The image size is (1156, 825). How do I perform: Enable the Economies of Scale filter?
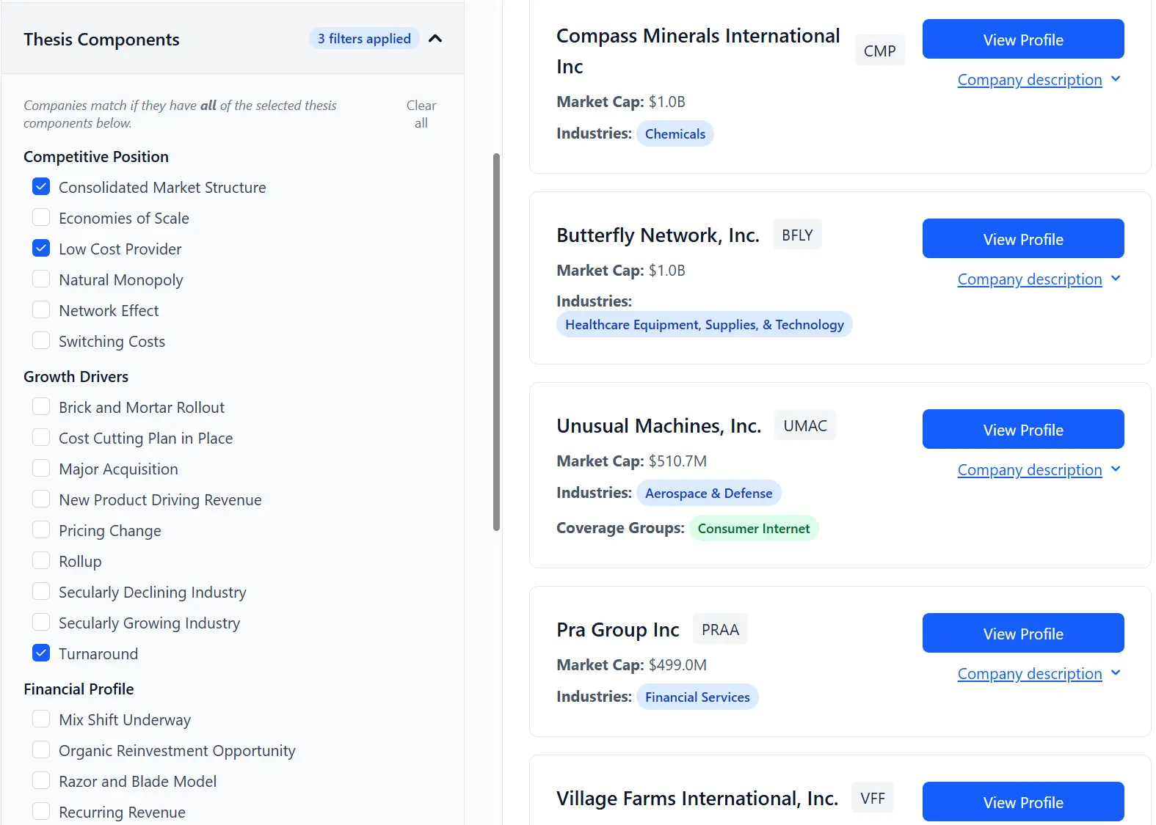(41, 217)
